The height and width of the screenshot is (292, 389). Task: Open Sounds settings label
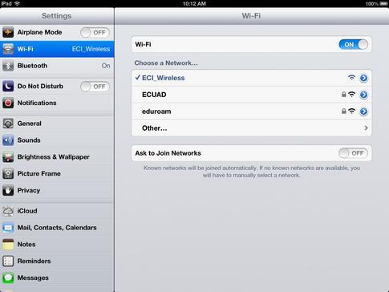[x=29, y=140]
